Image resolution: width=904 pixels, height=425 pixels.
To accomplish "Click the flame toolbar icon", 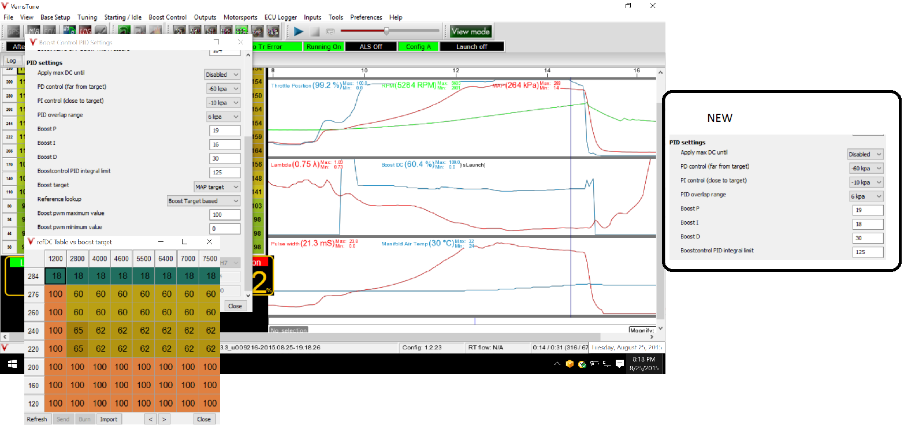I will 156,30.
